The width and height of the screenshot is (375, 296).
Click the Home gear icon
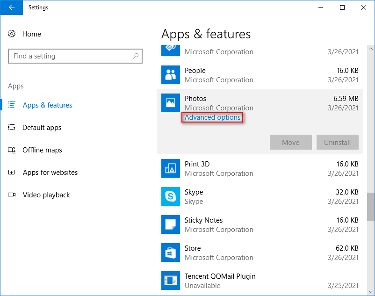click(x=12, y=34)
